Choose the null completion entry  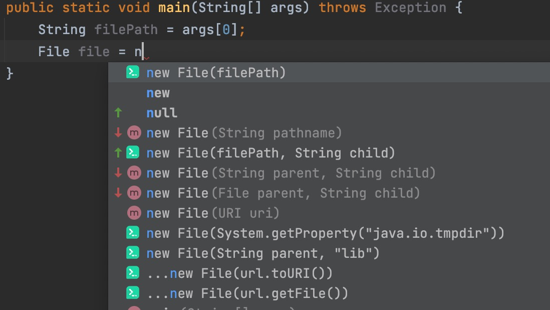(x=161, y=112)
